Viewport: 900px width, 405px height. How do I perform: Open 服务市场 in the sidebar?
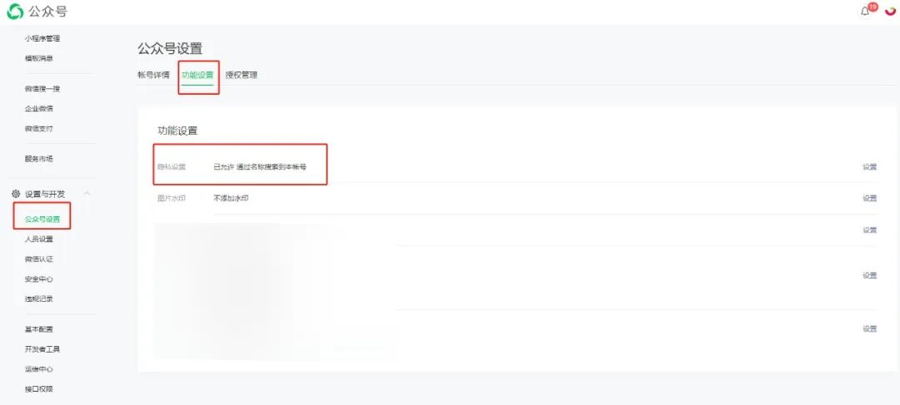tap(39, 159)
